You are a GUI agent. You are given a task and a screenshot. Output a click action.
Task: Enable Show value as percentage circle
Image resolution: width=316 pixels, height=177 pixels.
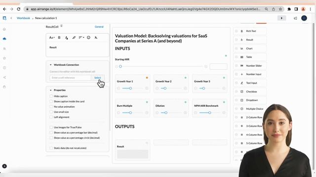(51, 138)
